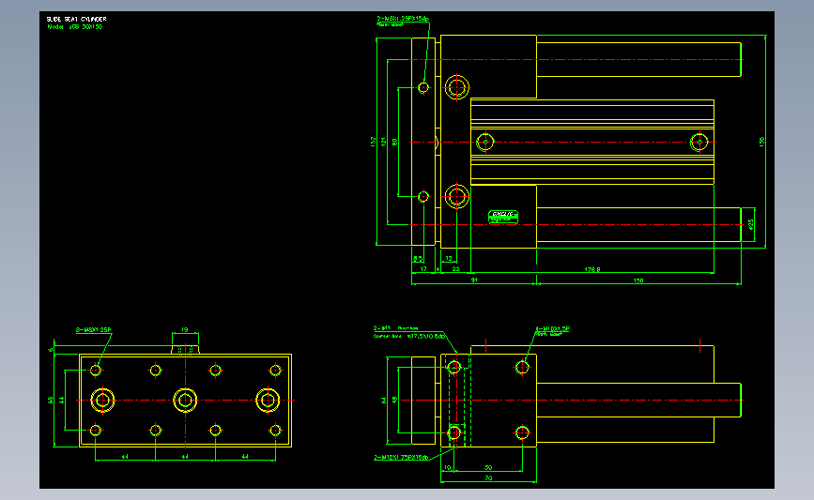Select the Model JDB 50x150 label

click(75, 26)
